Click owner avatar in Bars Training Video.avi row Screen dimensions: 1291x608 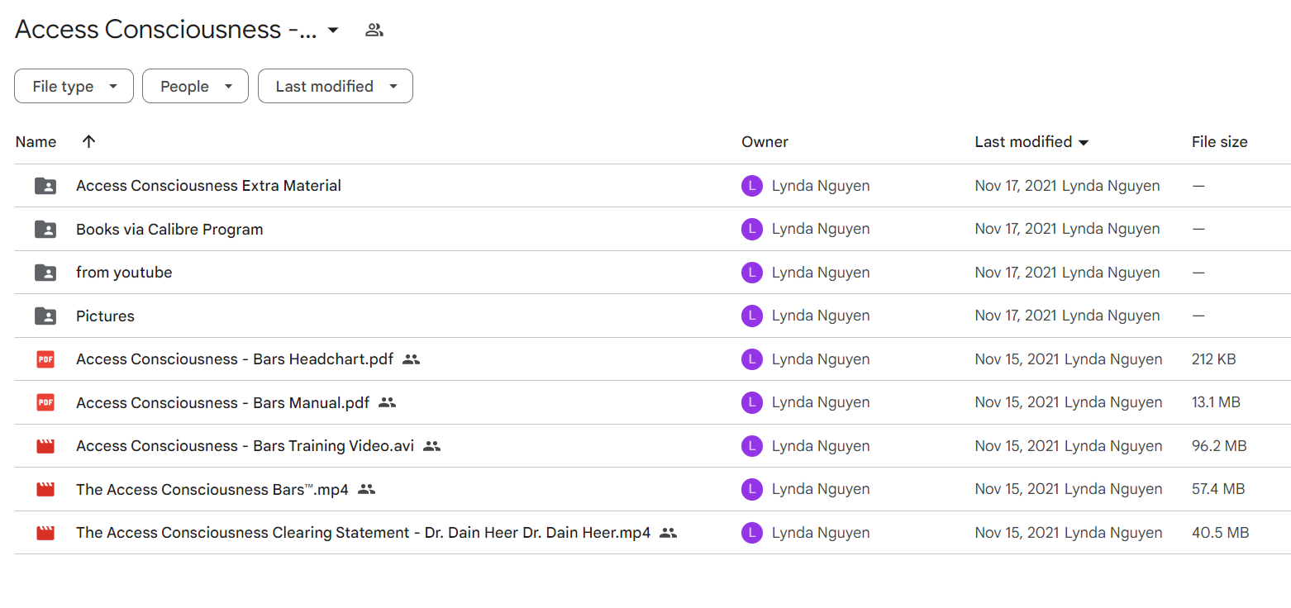click(751, 446)
